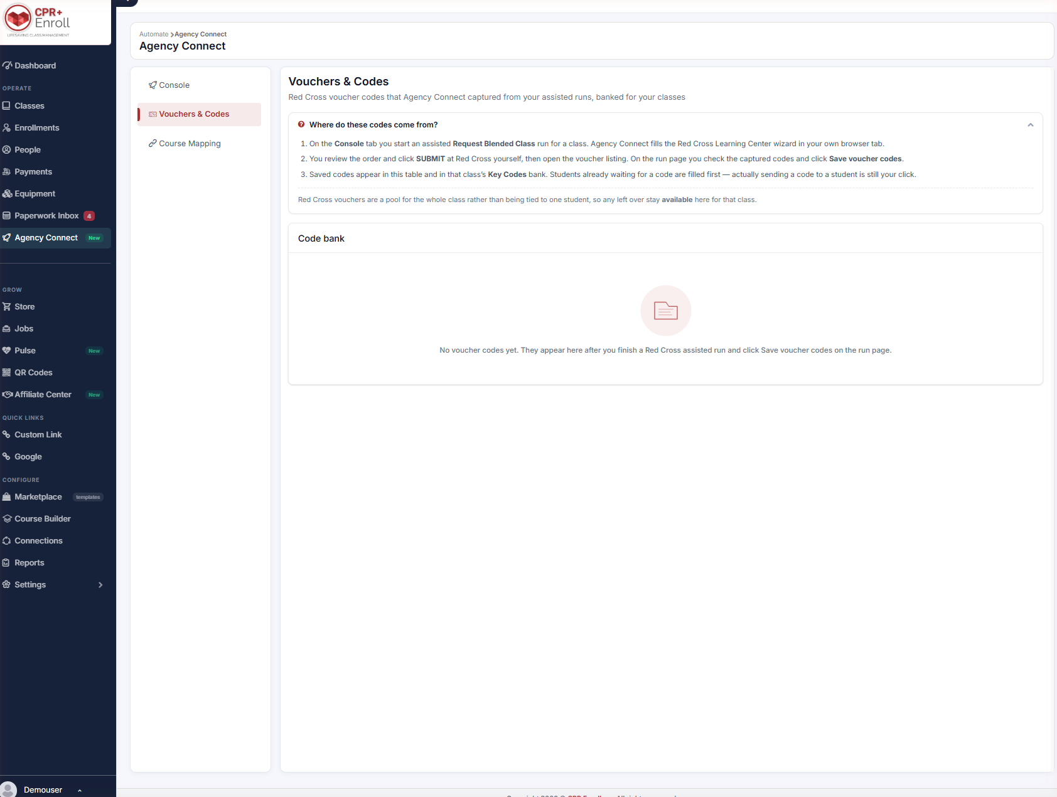Image resolution: width=1057 pixels, height=797 pixels.
Task: Click the Agency Connect breadcrumb
Action: (x=201, y=35)
